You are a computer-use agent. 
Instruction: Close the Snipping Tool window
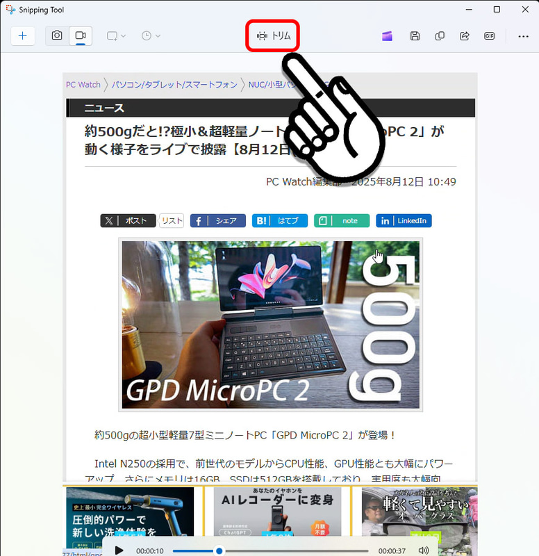pos(525,10)
